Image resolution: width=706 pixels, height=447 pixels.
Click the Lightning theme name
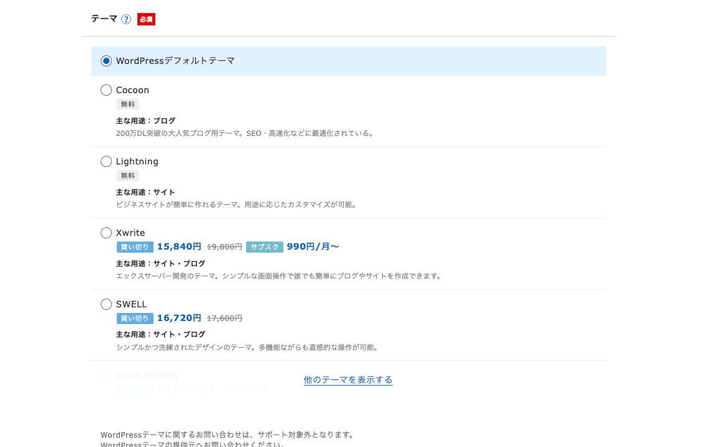137,161
